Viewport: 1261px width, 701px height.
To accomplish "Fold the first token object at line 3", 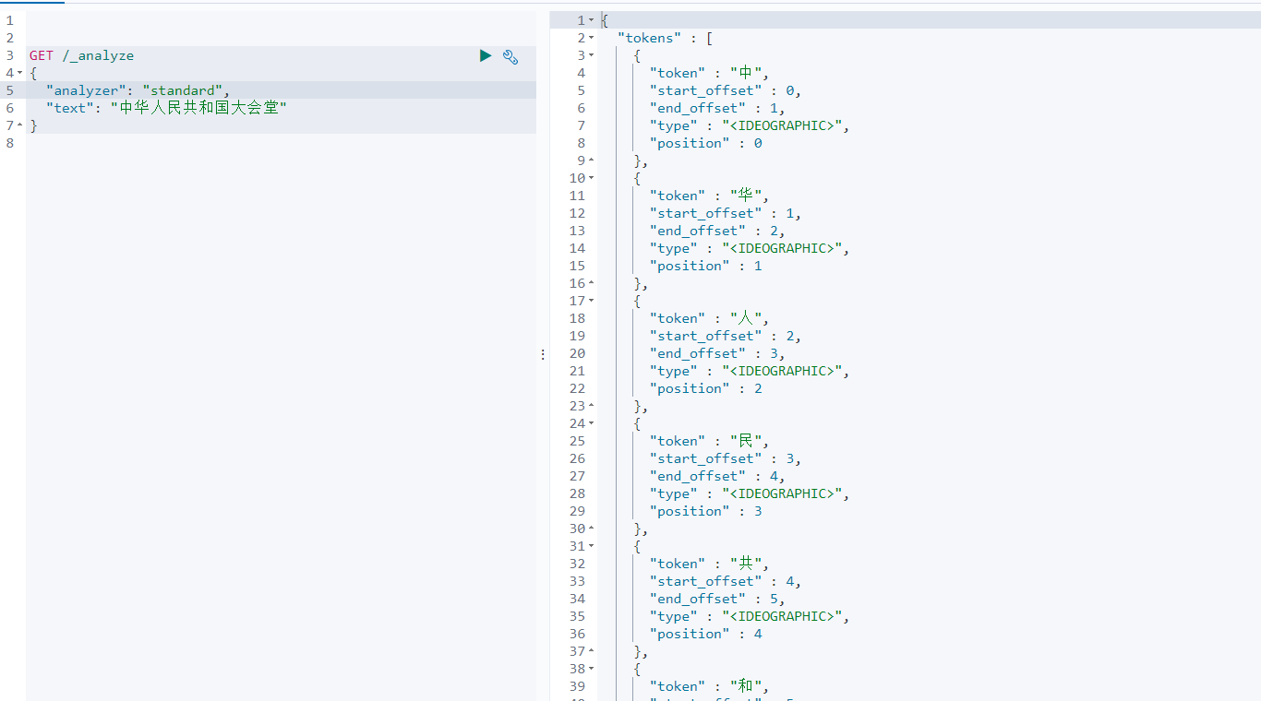I will [x=592, y=55].
